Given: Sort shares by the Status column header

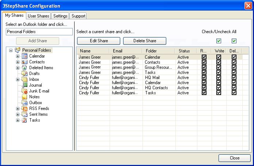Looking at the screenshot, I should coord(186,51).
